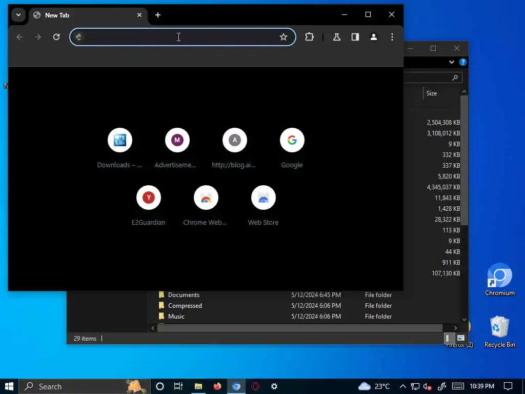Image resolution: width=525 pixels, height=394 pixels.
Task: Open Opera from the taskbar
Action: [x=255, y=386]
